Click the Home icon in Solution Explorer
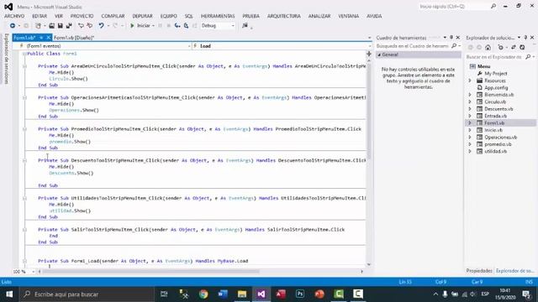This screenshot has width=538, height=302. click(488, 47)
